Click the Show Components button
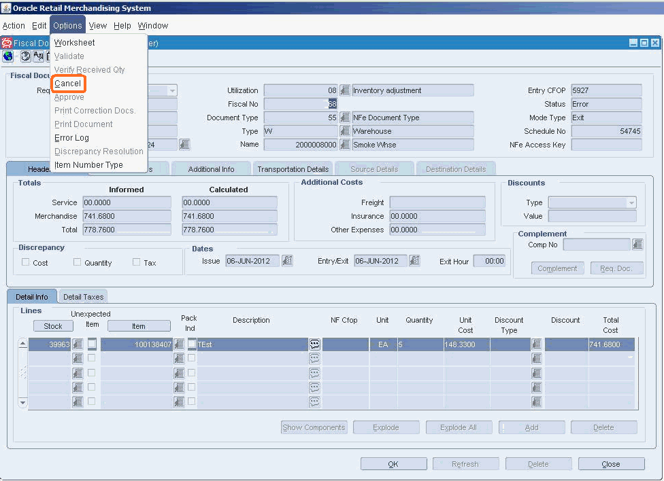This screenshot has width=664, height=481. point(314,427)
